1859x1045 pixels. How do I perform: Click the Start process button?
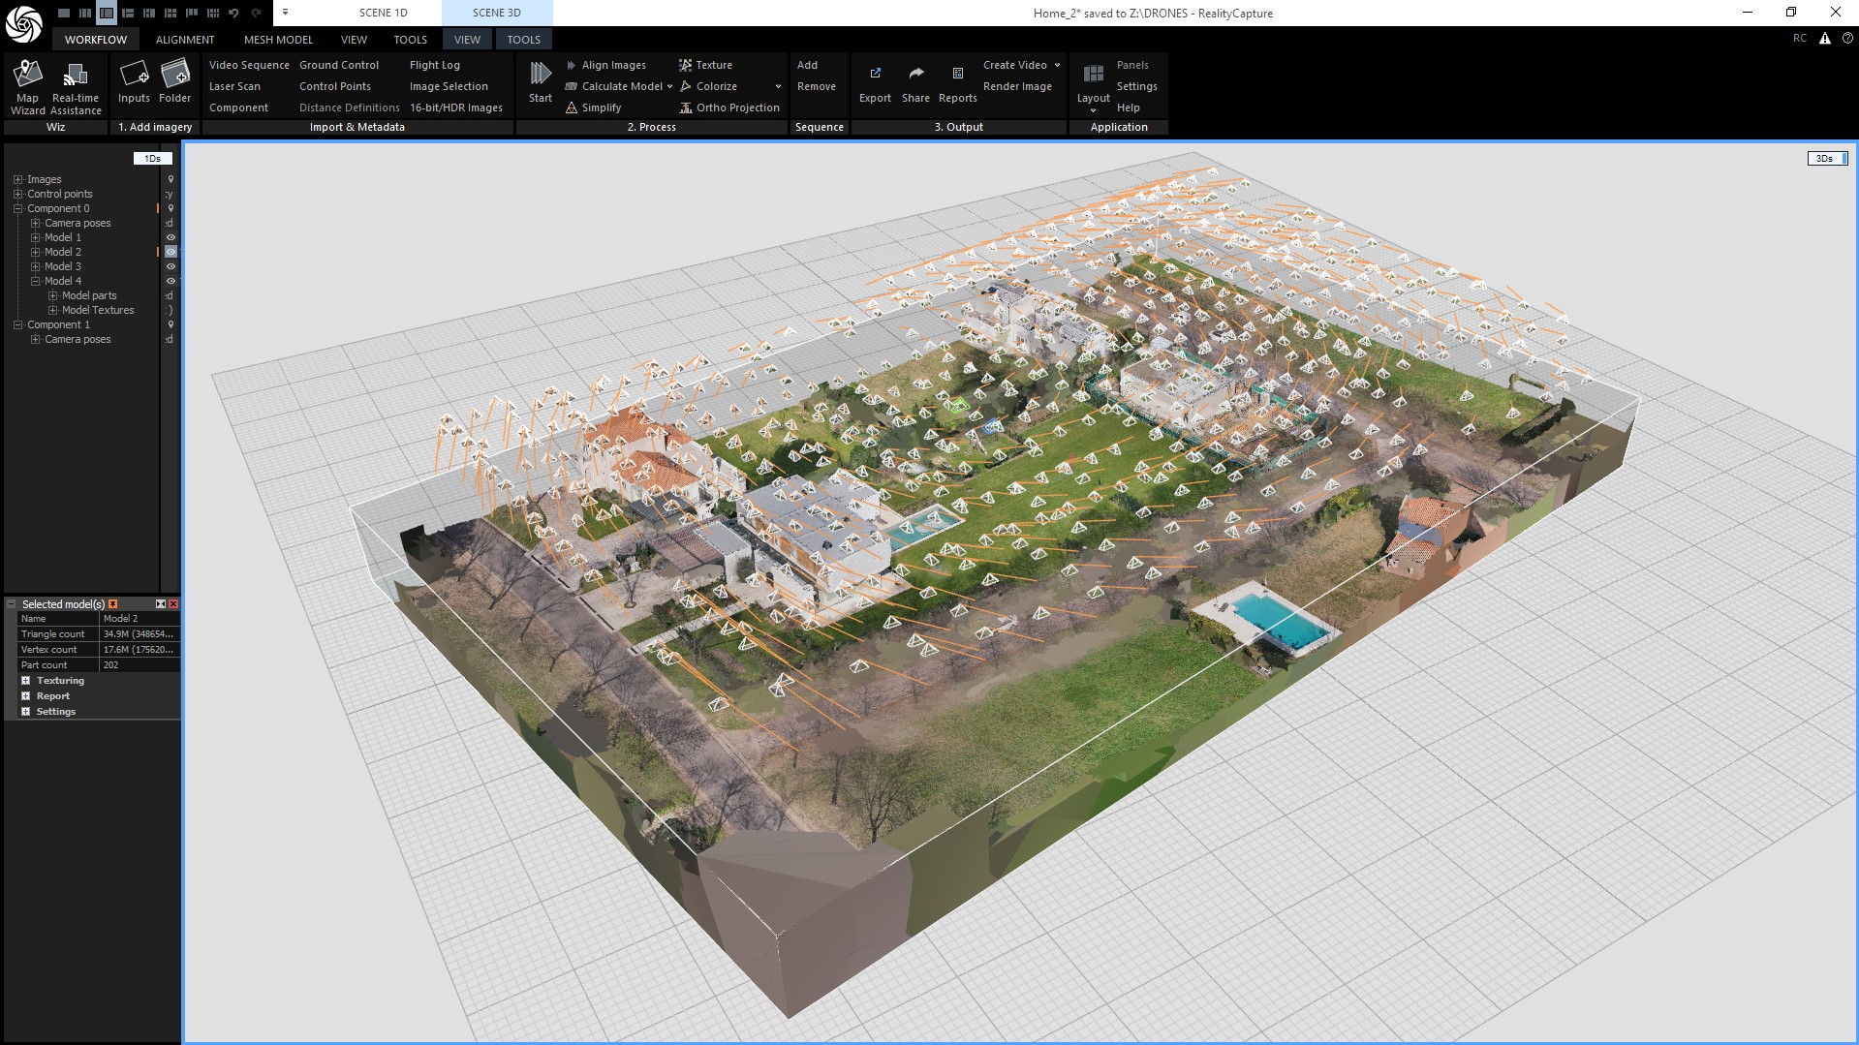541,81
